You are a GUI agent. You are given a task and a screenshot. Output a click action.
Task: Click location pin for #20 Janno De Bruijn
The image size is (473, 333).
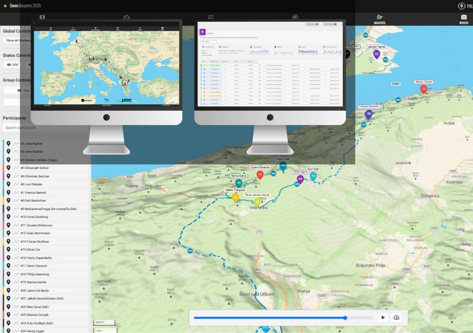pyautogui.click(x=9, y=290)
